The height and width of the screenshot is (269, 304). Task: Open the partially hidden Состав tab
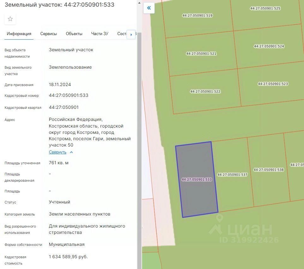tap(122, 34)
